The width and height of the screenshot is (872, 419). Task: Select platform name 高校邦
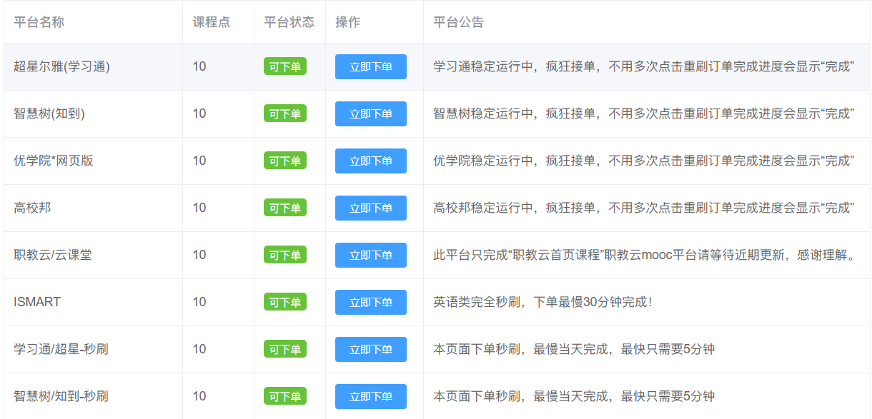[32, 208]
